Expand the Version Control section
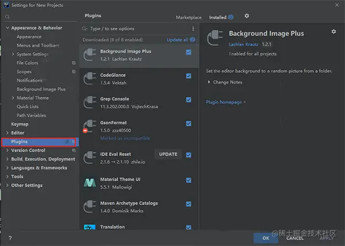Image resolution: width=345 pixels, height=246 pixels. [x=7, y=150]
